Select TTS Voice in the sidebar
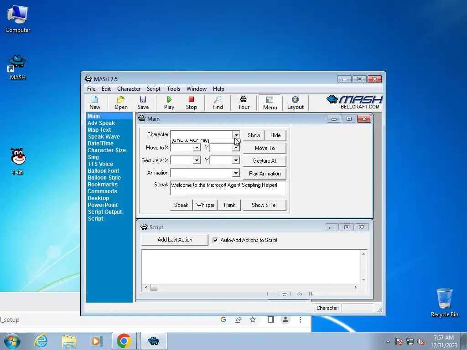 [100, 164]
